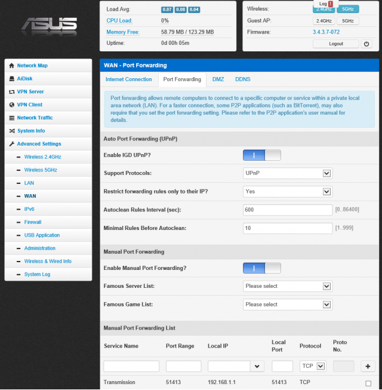The image size is (382, 390).
Task: Open LAN settings in sidebar
Action: click(29, 183)
